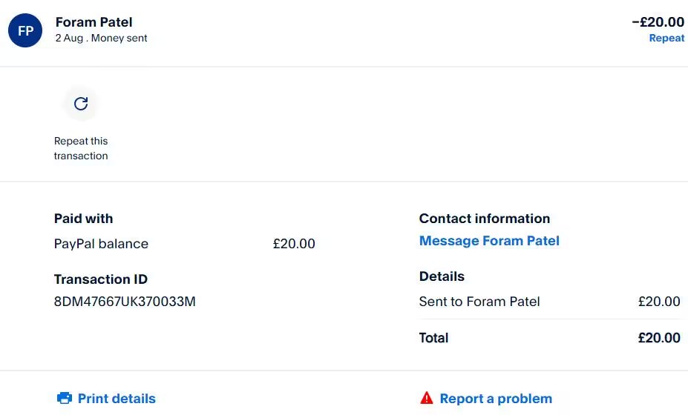Click the Details section heading
Viewport: 688px width, 415px height.
442,276
